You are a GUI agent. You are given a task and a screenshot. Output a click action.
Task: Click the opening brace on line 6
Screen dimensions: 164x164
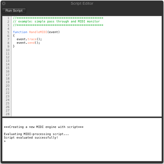point(14,36)
